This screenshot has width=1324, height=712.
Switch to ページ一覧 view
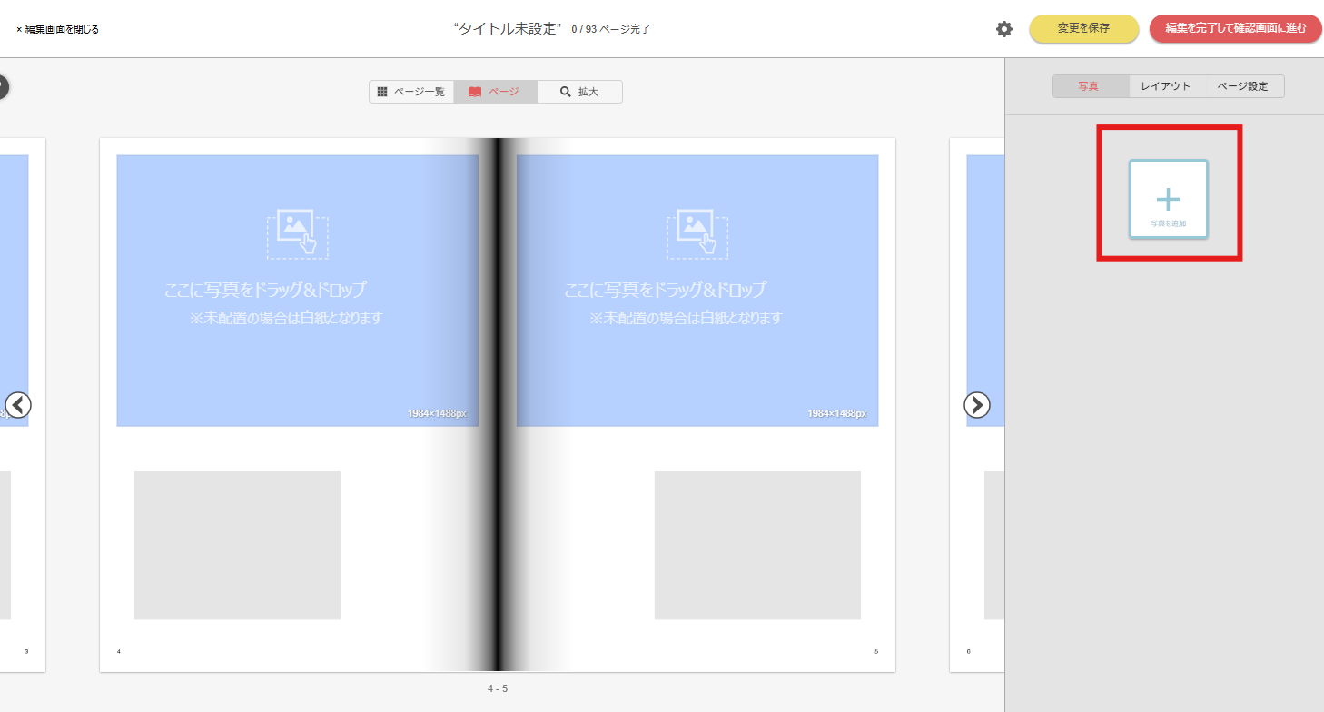[x=411, y=92]
